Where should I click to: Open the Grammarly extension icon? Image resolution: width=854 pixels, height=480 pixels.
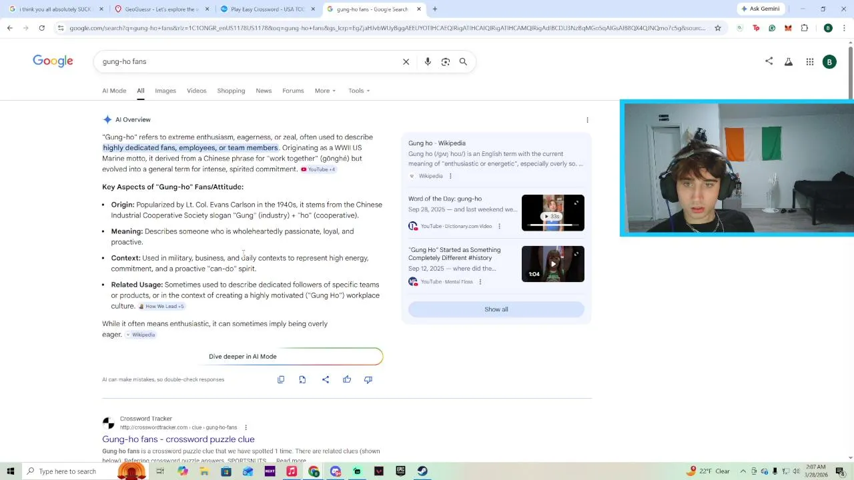[x=772, y=28]
